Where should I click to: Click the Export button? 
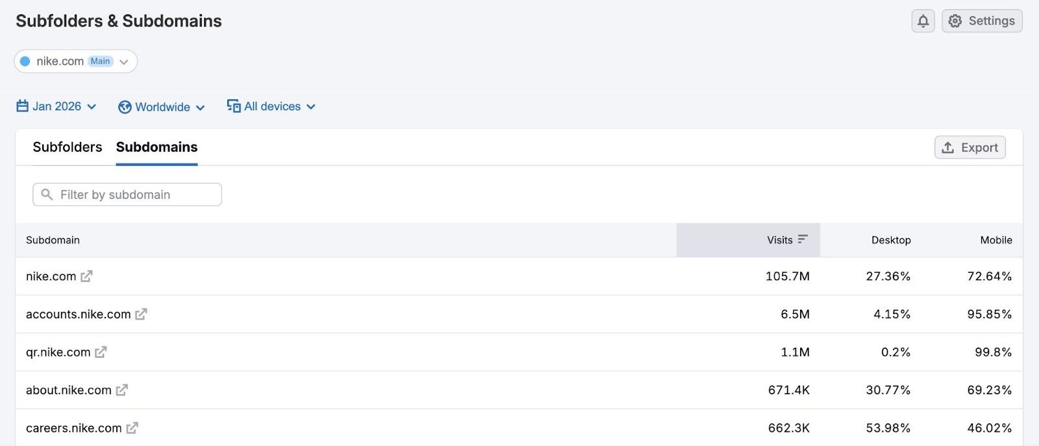(x=970, y=147)
